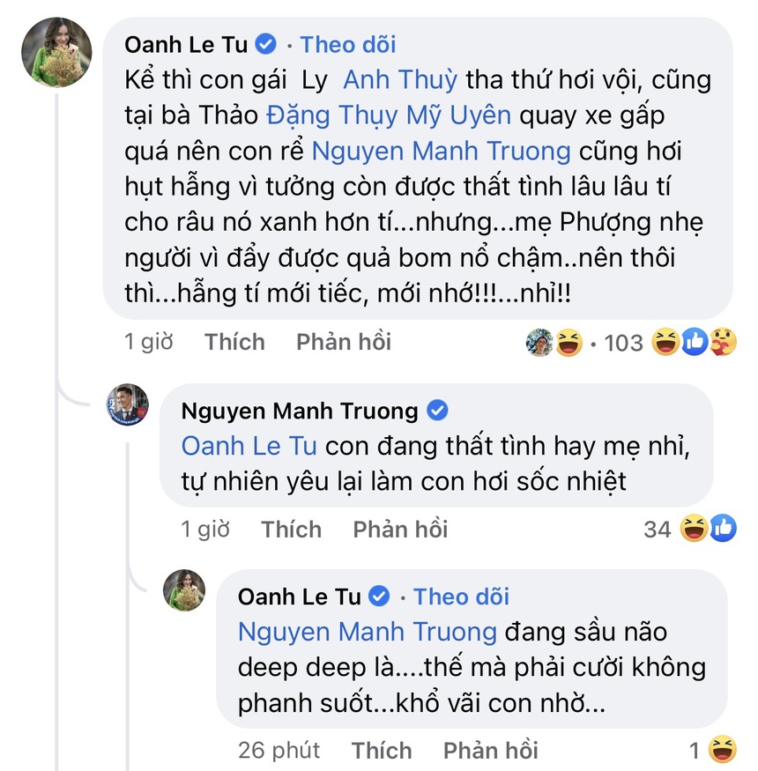
Task: Click the like reaction icon on Nguyen Manh Truong's reply
Action: coord(723,528)
